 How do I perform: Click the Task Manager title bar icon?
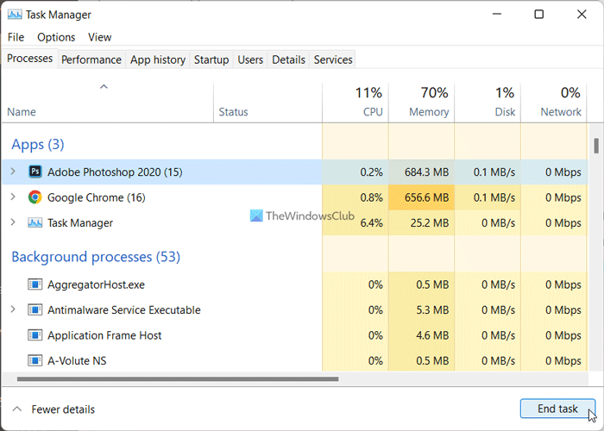coord(15,15)
